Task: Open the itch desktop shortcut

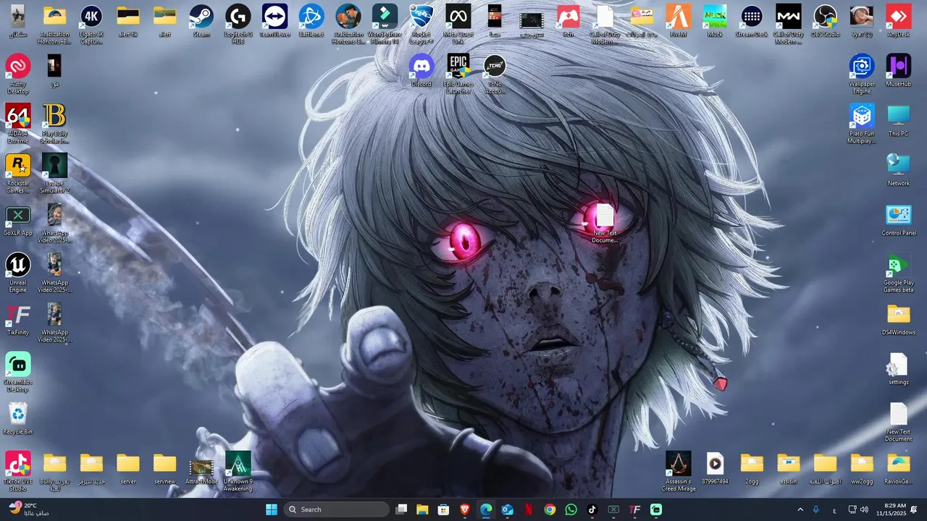Action: [x=568, y=22]
